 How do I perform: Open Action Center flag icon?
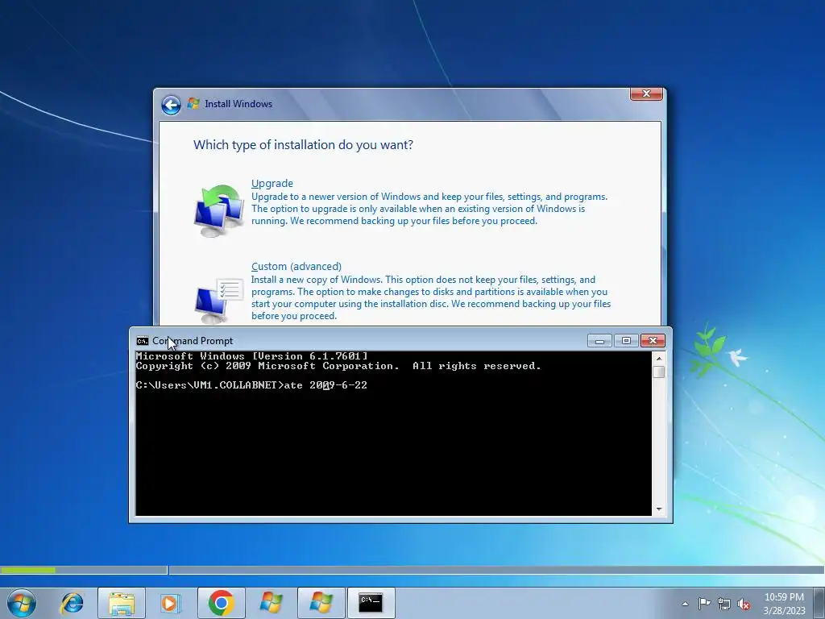[704, 604]
